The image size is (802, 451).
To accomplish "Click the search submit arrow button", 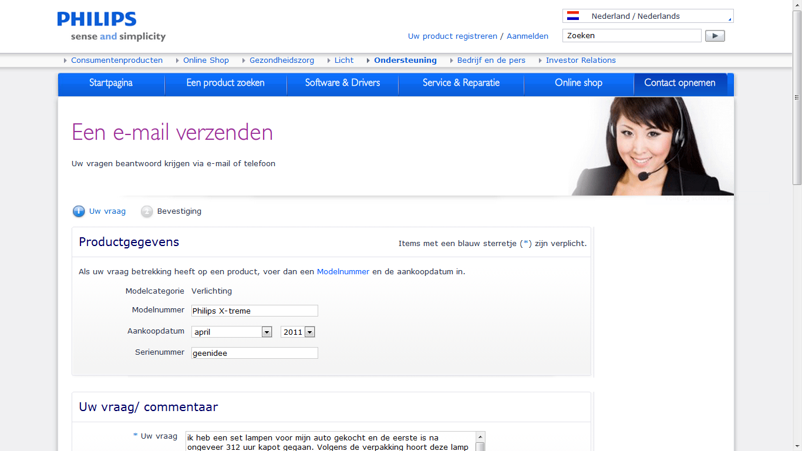I will 715,36.
